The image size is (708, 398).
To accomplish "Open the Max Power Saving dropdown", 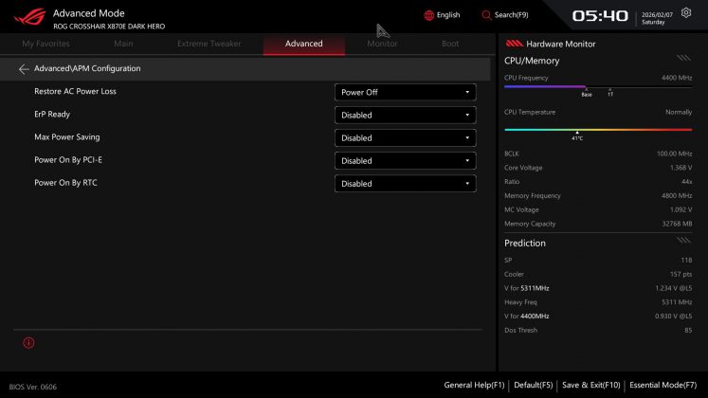I will [405, 137].
